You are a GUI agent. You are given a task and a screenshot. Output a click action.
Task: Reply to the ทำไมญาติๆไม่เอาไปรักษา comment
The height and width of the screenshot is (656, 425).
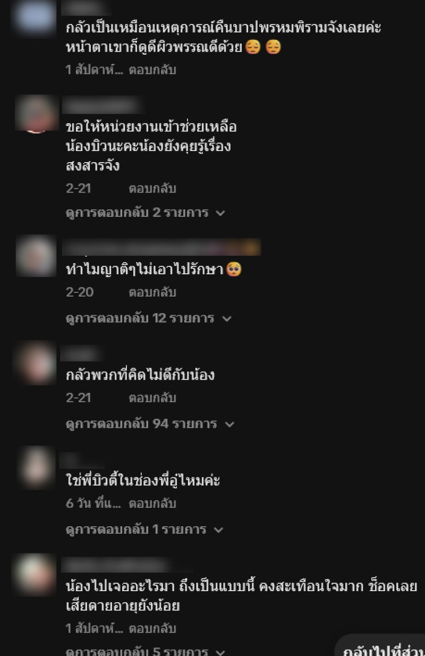152,292
